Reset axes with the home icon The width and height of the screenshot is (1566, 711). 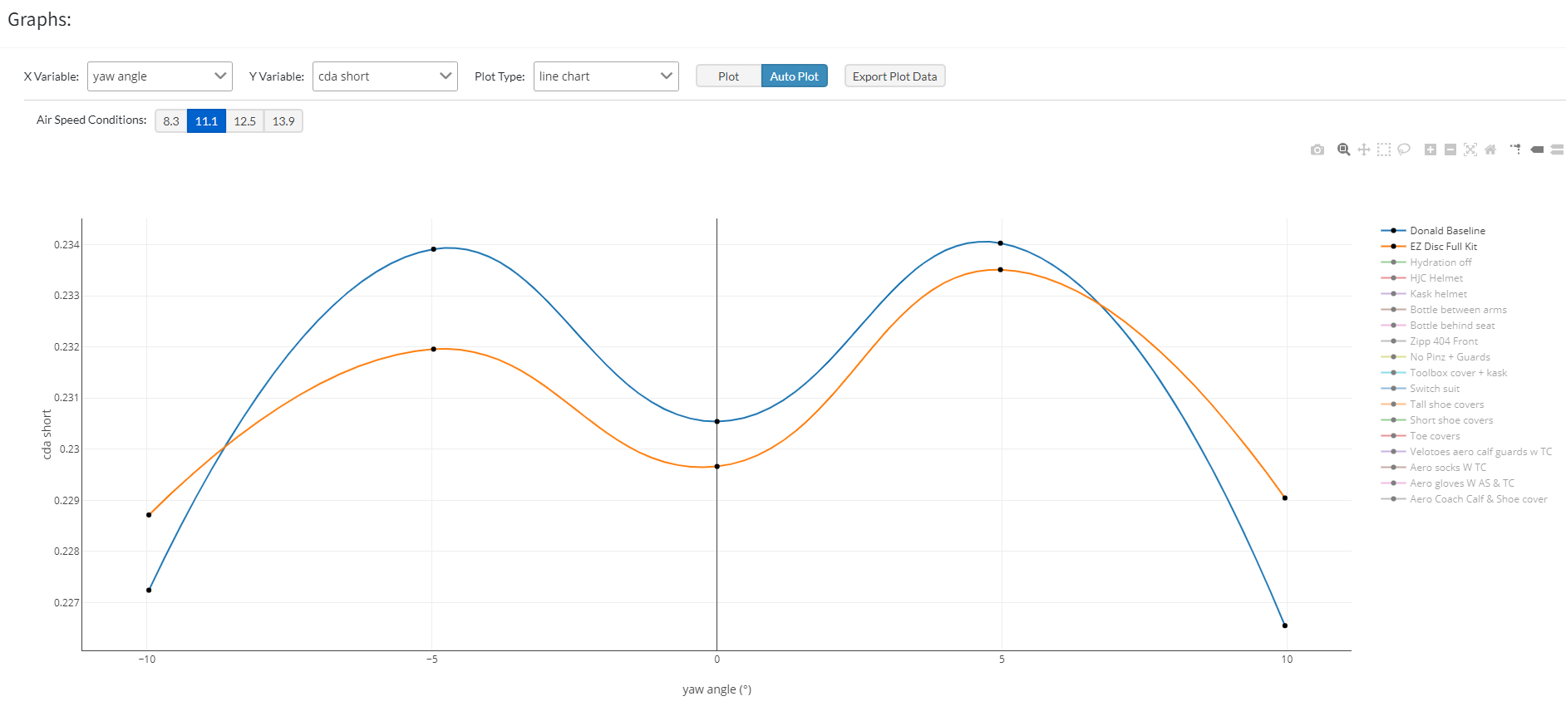click(1490, 150)
